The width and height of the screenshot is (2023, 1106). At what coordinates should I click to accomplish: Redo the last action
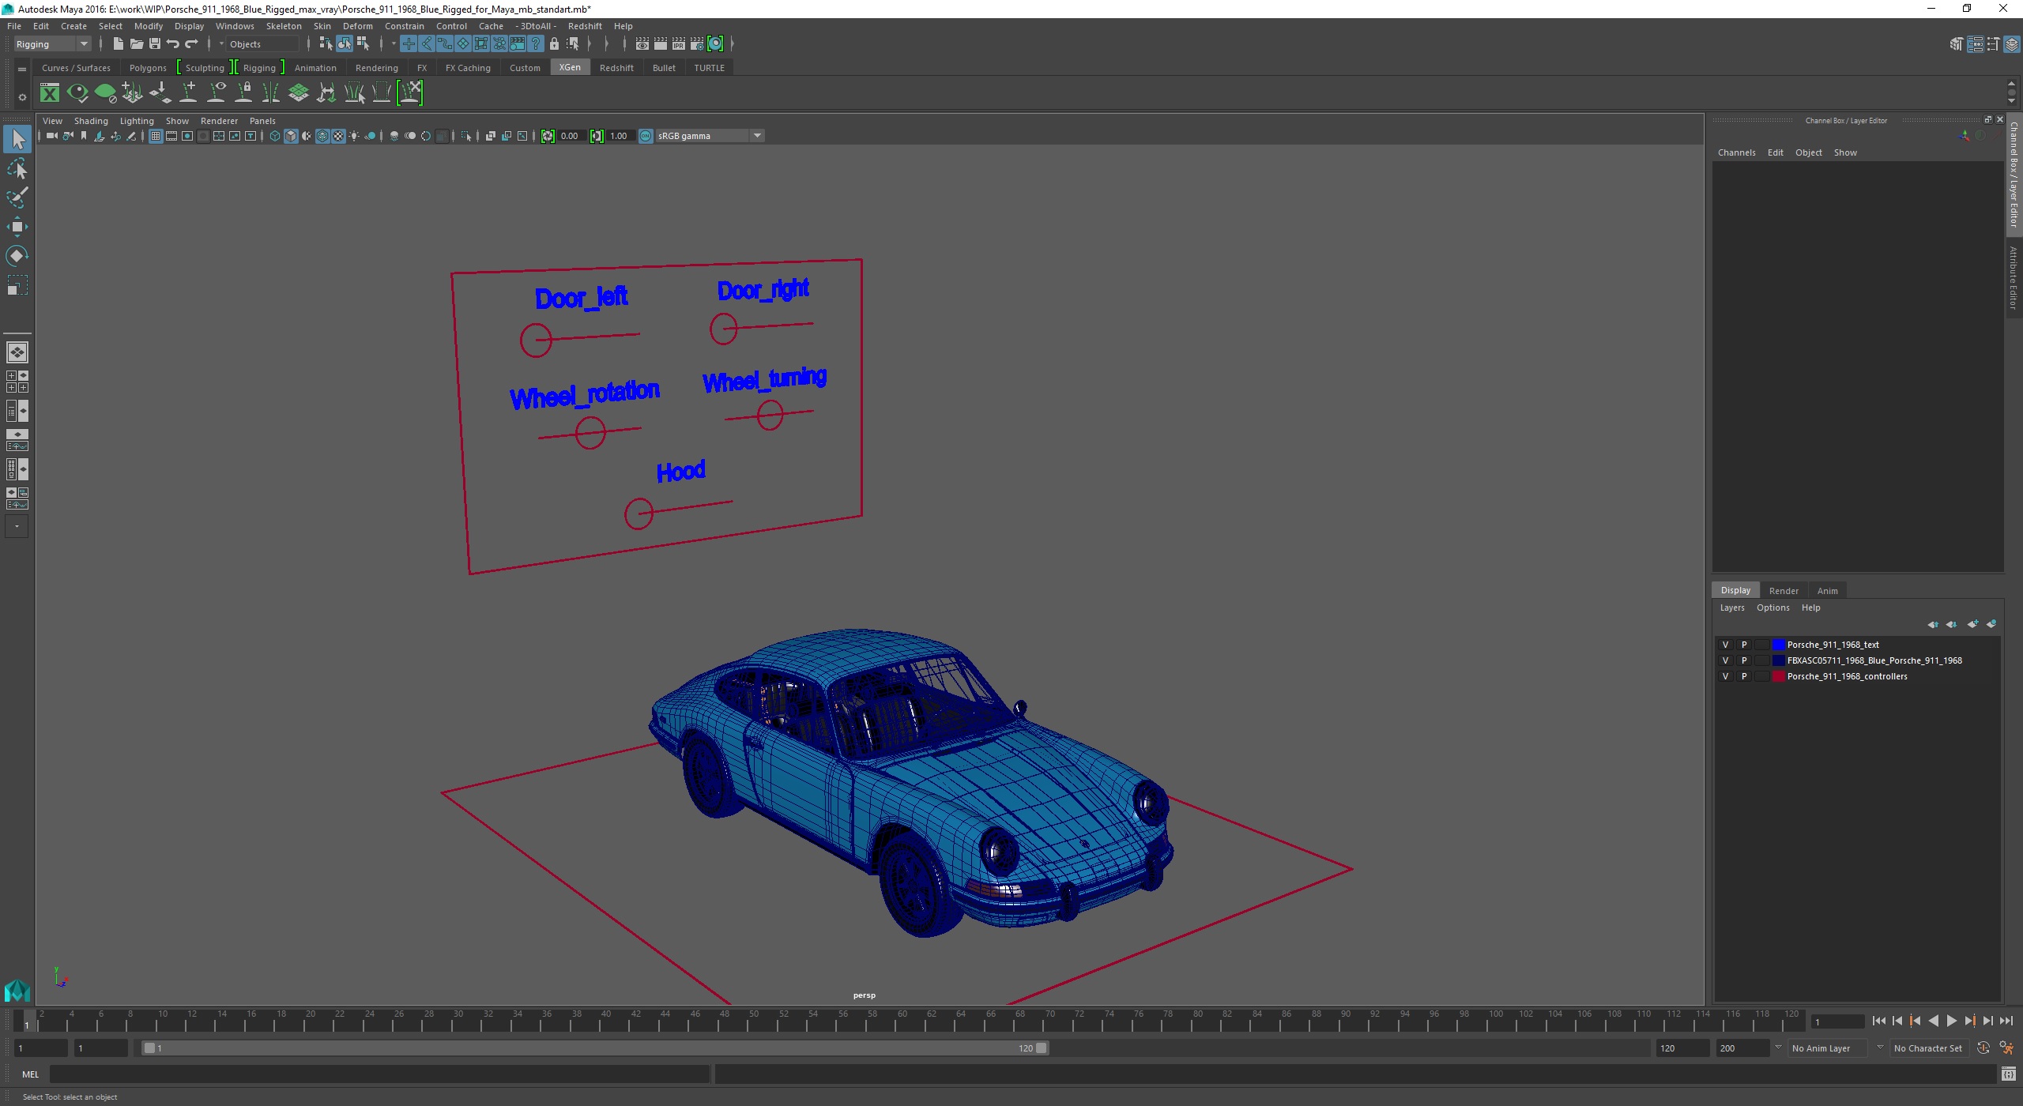point(191,44)
